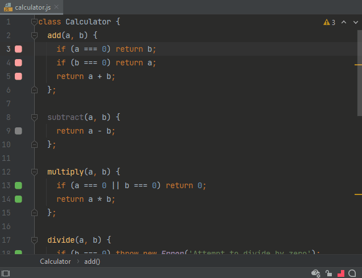Click Calculator in the breadcrumb bar
Viewport: 362px width, 278px height.
tap(55, 262)
